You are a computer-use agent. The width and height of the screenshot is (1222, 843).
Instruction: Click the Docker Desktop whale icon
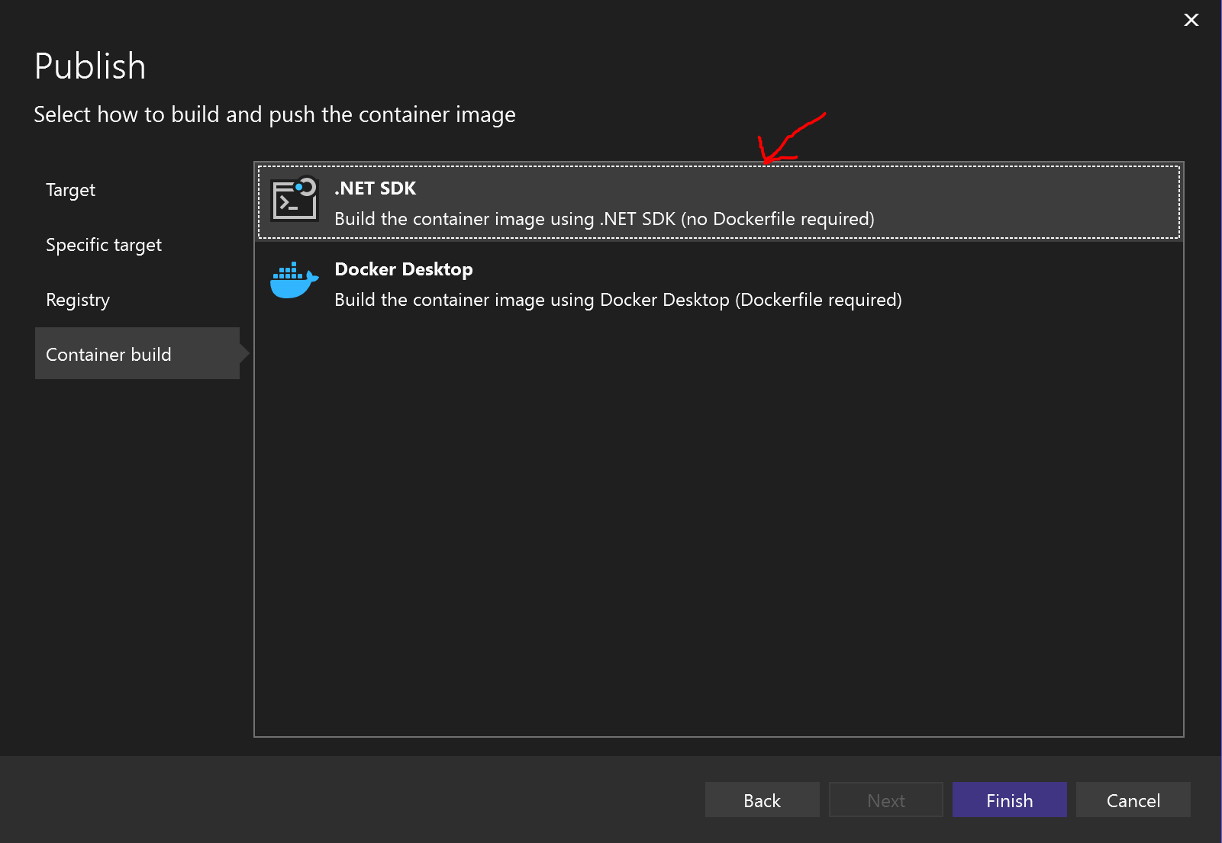(294, 281)
